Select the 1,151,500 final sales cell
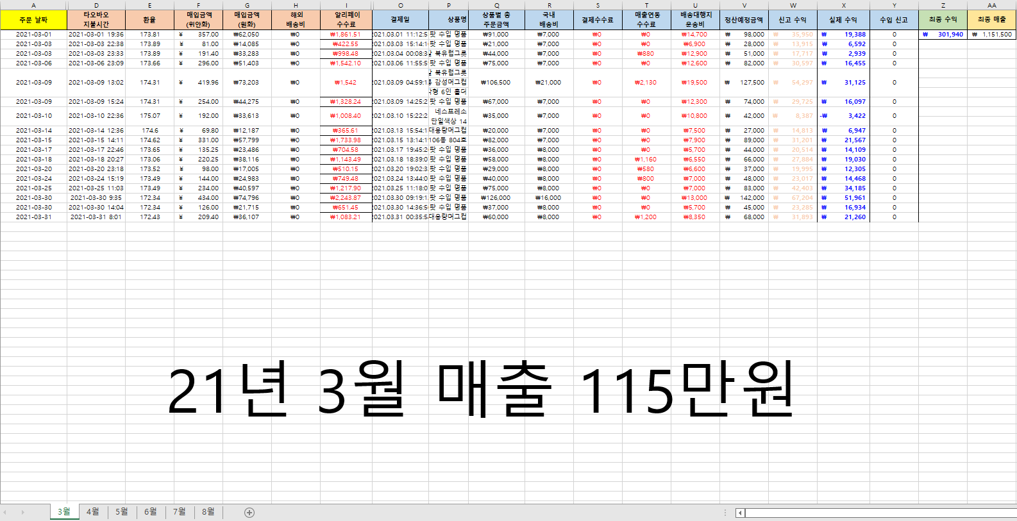This screenshot has width=1017, height=521. coord(991,35)
